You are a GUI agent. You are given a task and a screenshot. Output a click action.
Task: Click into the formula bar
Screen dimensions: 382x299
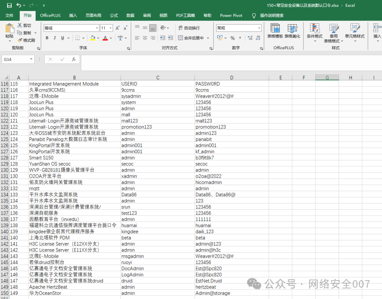pos(231,63)
